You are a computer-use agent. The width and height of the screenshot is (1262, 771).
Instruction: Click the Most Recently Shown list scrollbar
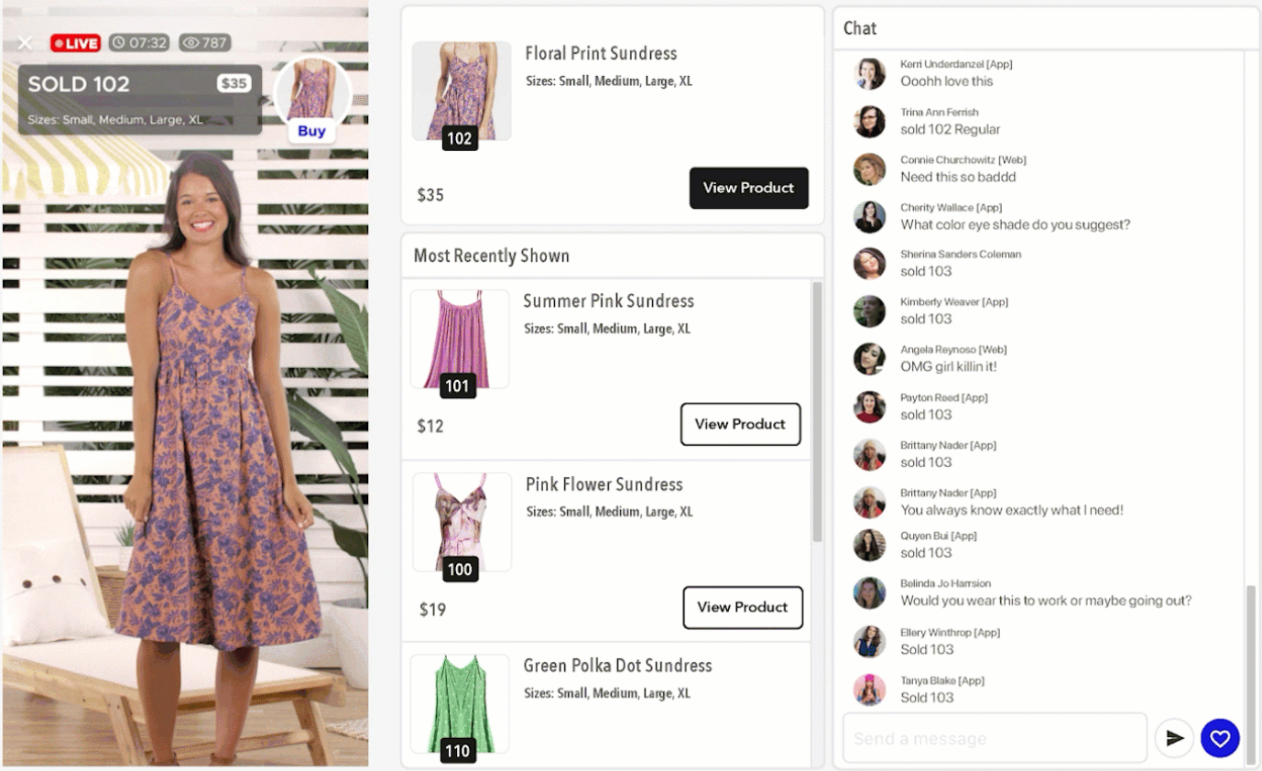click(817, 412)
